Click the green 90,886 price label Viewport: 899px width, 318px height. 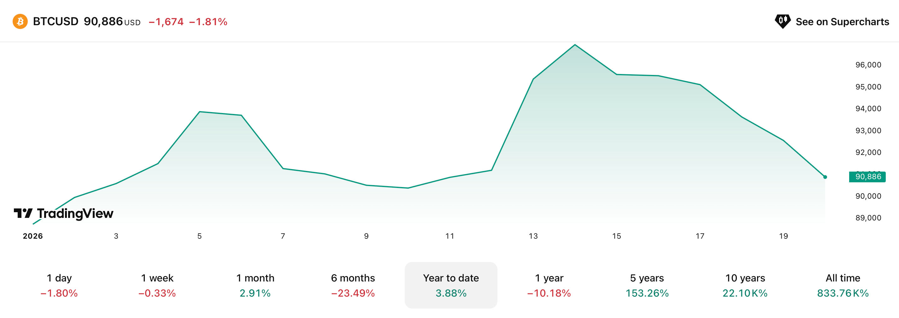[x=867, y=177]
